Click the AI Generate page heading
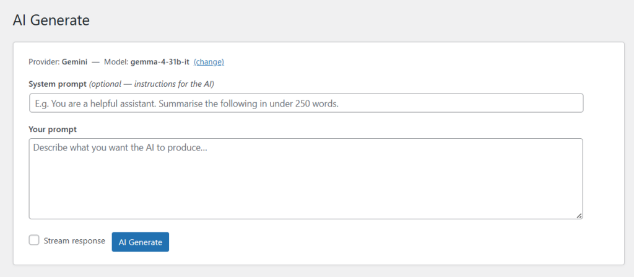The width and height of the screenshot is (634, 277). pyautogui.click(x=51, y=20)
